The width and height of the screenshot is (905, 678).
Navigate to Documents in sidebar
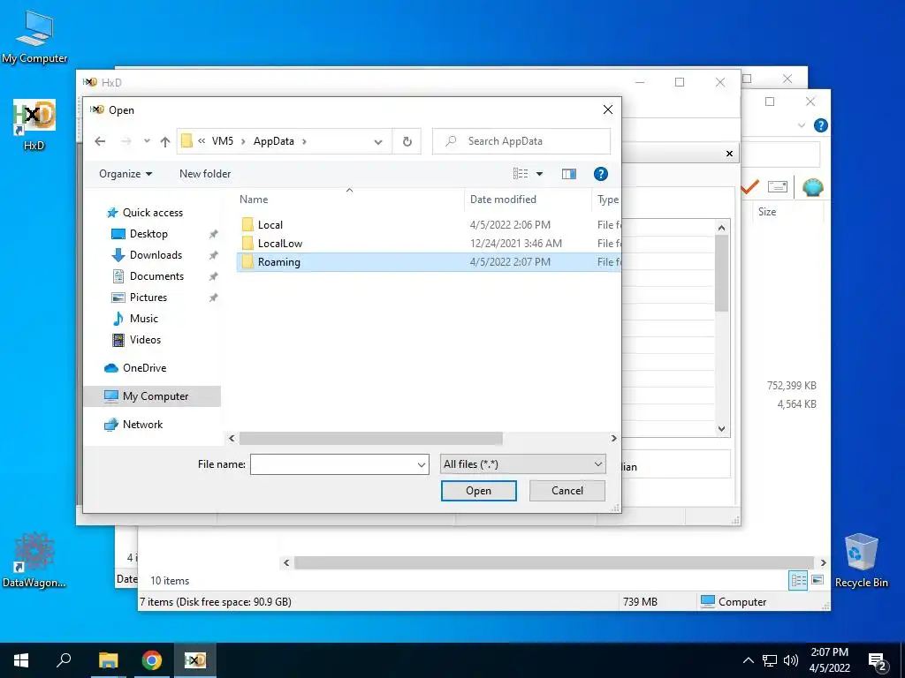tap(156, 276)
